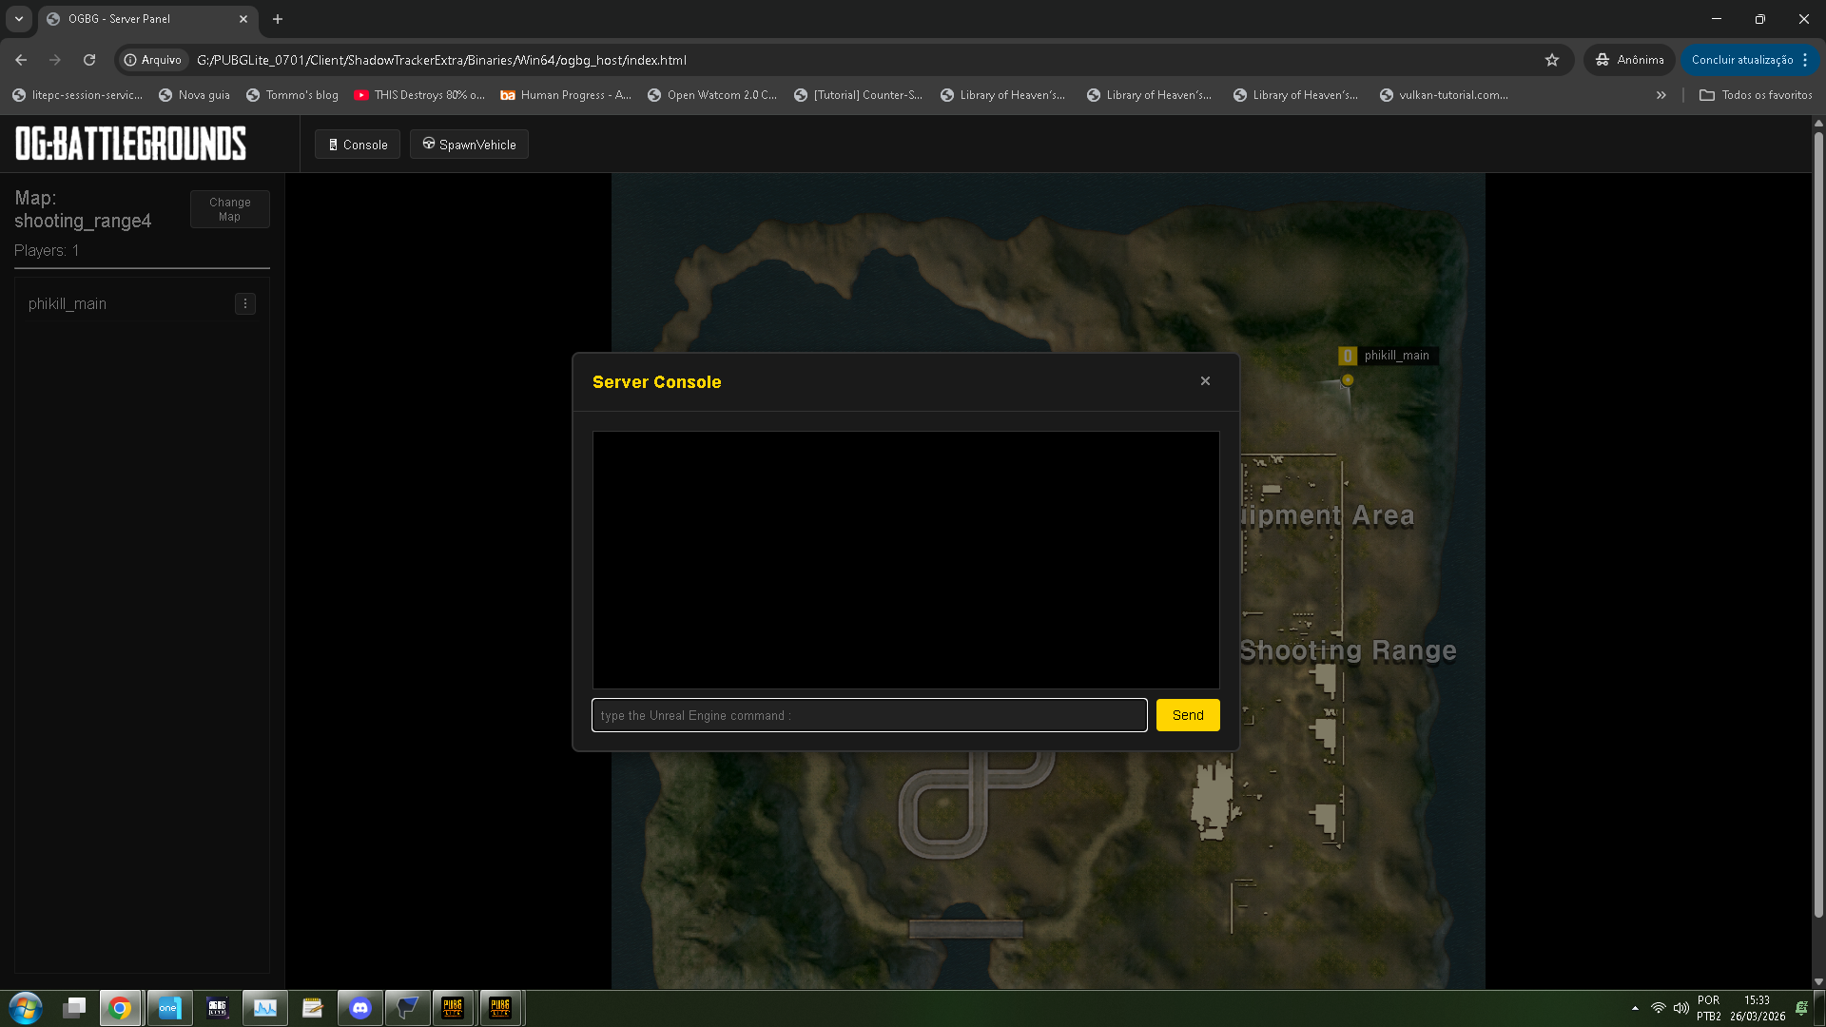Click the player position dot on map

click(1348, 380)
